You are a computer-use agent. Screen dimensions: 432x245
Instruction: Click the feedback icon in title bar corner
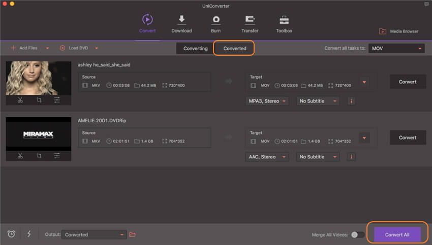tap(426, 4)
